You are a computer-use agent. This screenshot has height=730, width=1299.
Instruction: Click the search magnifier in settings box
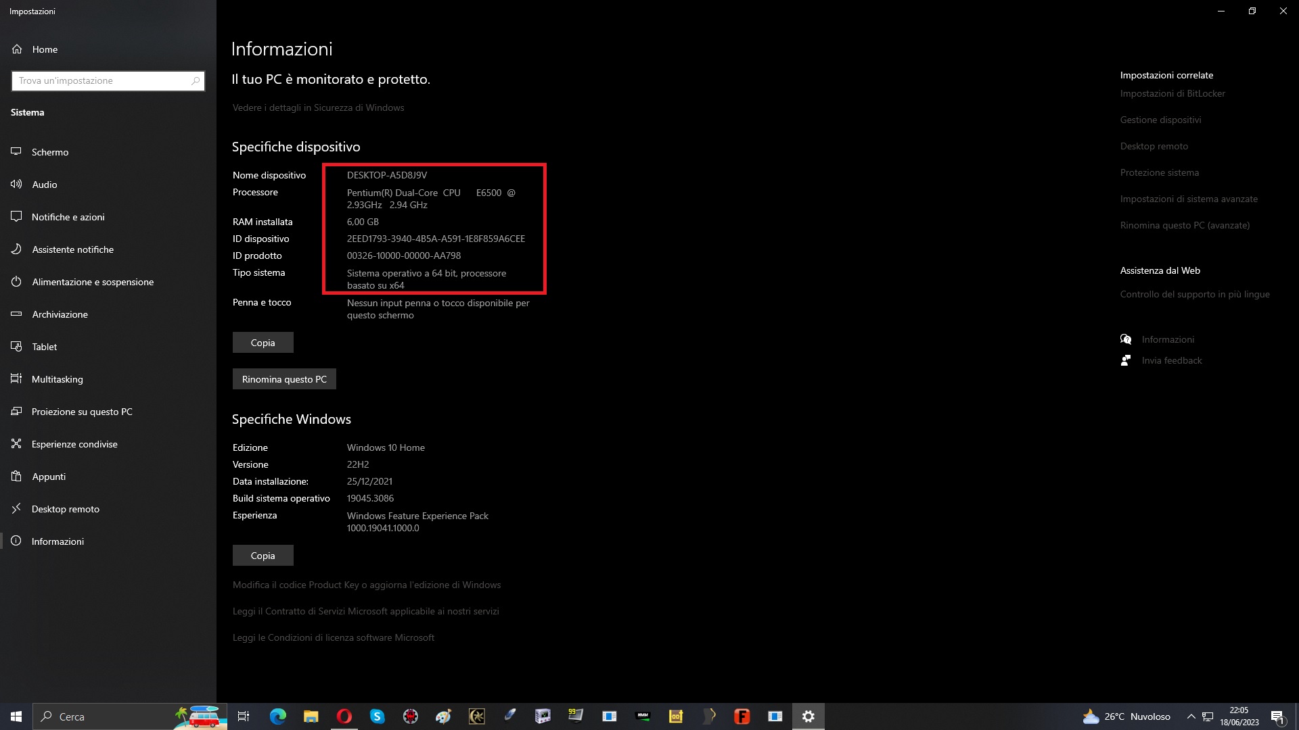pyautogui.click(x=196, y=80)
